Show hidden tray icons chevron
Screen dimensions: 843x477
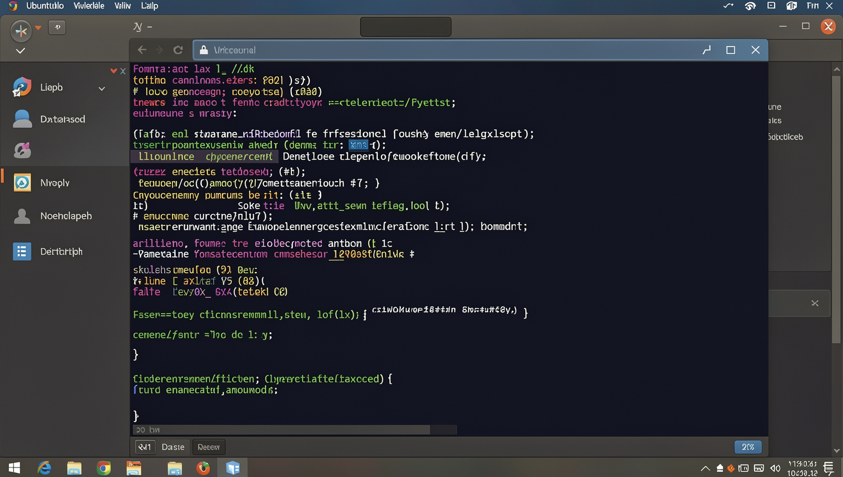click(705, 468)
